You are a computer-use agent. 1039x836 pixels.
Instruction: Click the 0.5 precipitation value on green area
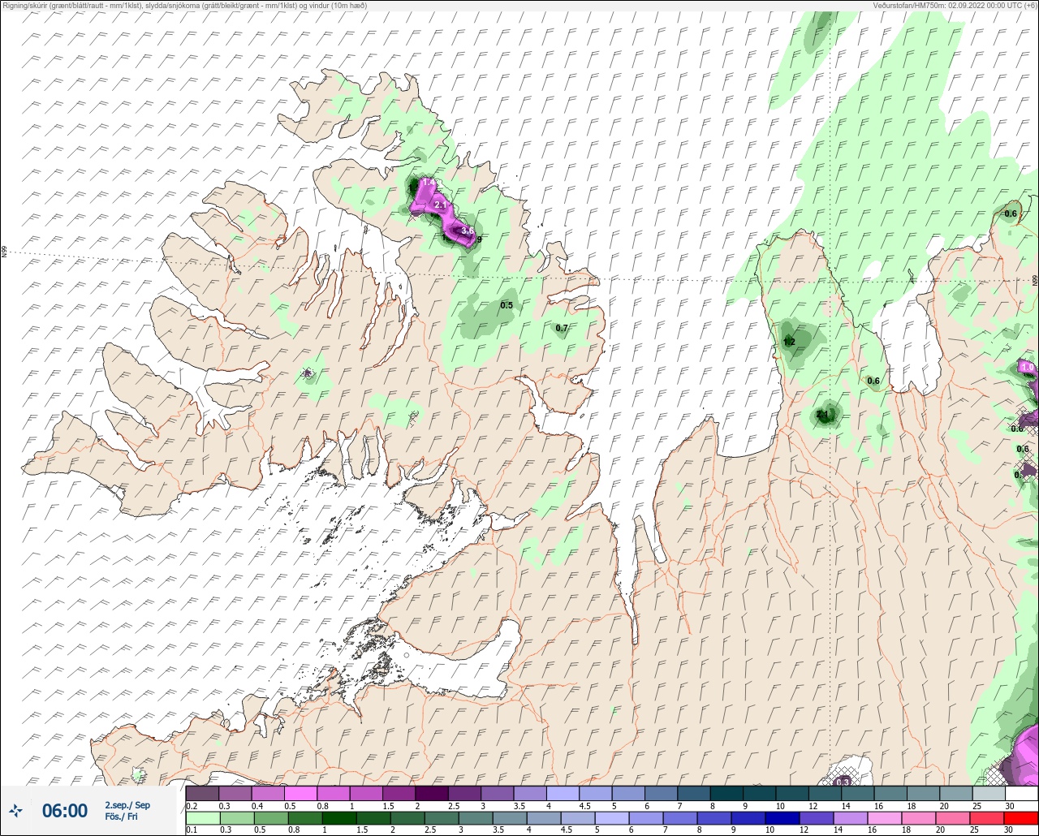pyautogui.click(x=507, y=305)
